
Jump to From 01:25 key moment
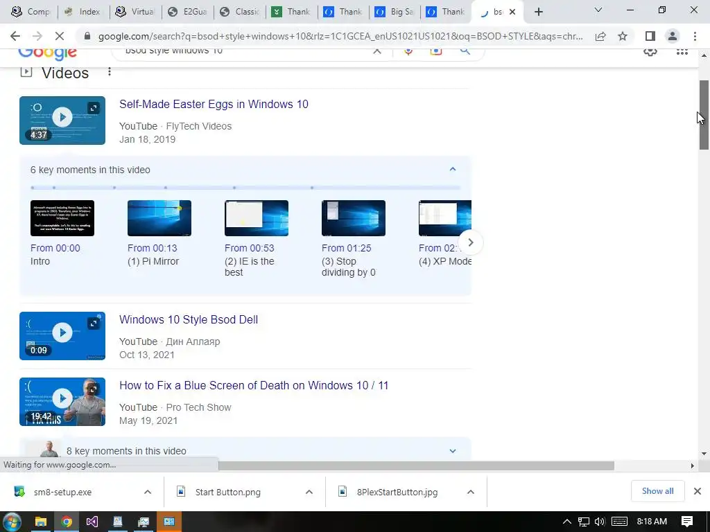point(347,248)
